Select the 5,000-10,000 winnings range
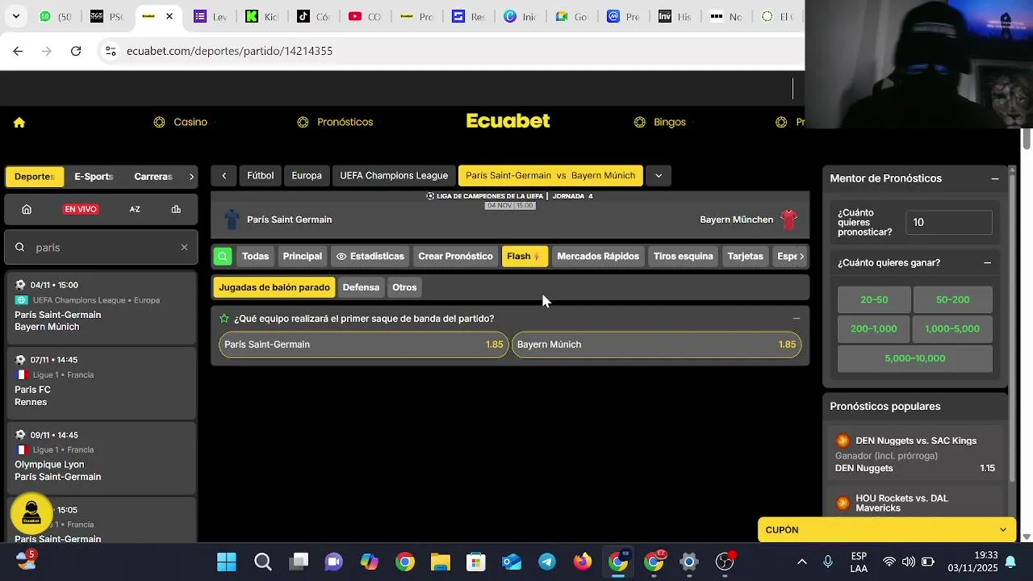This screenshot has height=581, width=1033. pos(914,358)
